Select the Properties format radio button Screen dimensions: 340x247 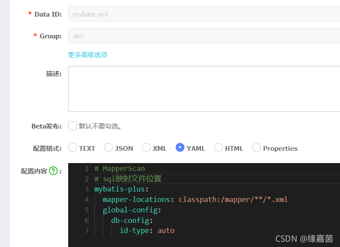coord(257,147)
